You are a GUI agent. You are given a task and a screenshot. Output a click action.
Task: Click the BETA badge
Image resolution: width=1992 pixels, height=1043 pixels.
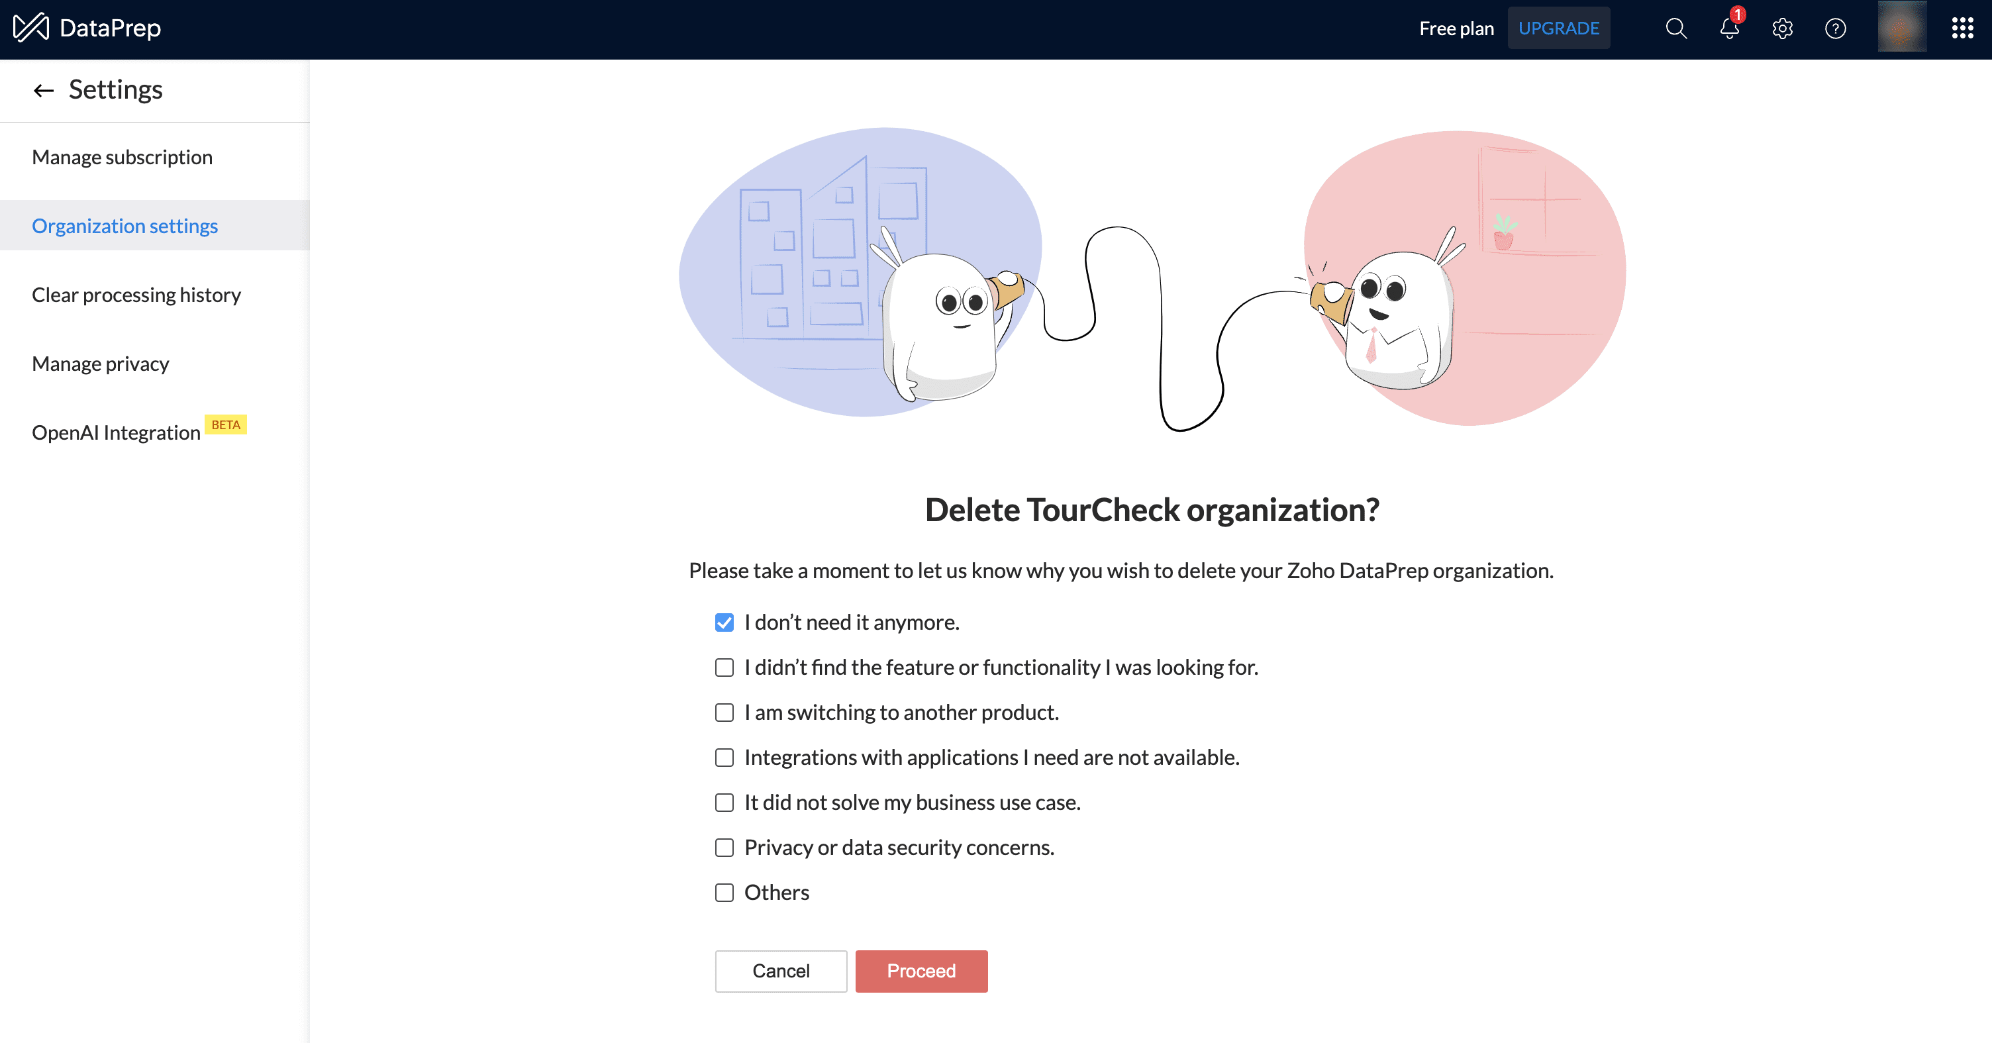(226, 424)
